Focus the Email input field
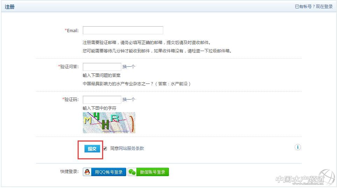Screen dimensions: 337x188 (x=123, y=30)
